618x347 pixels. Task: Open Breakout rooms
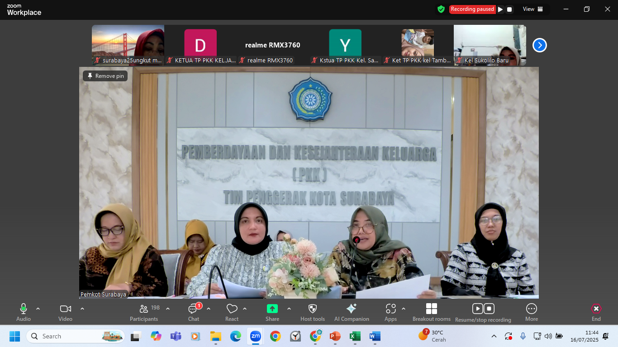point(432,312)
